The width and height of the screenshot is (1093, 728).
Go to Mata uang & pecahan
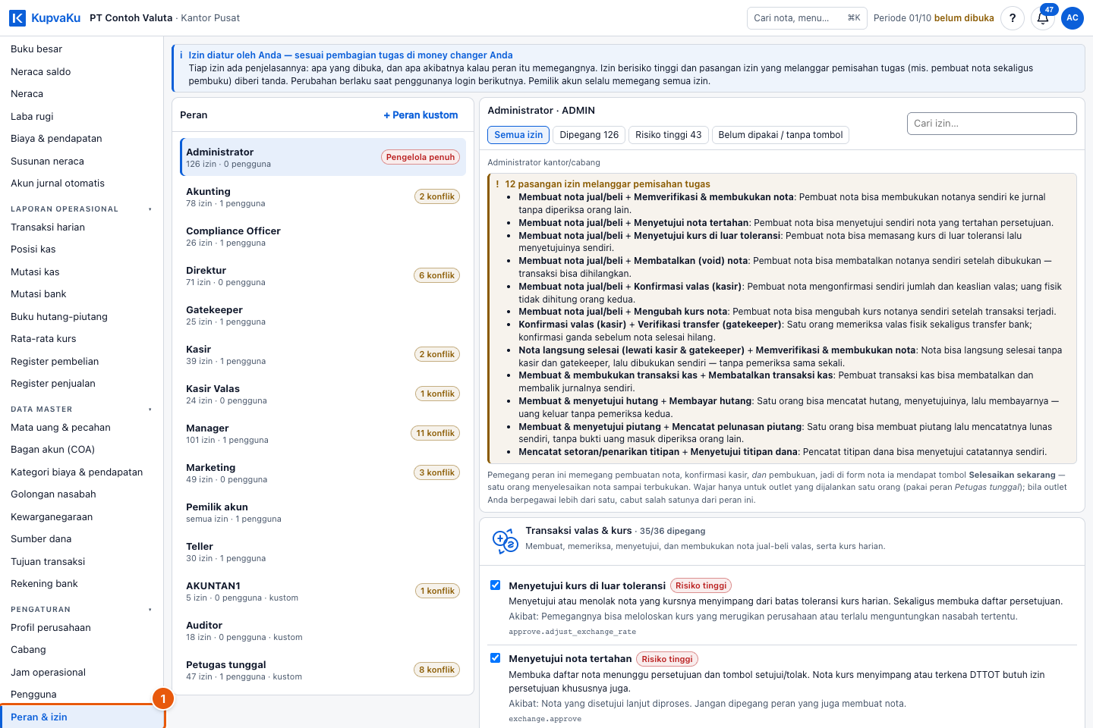click(x=81, y=428)
